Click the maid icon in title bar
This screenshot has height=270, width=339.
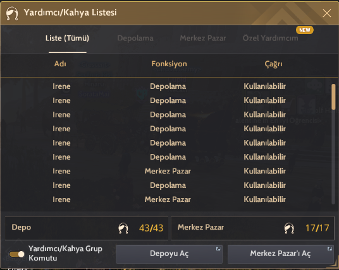pos(12,13)
